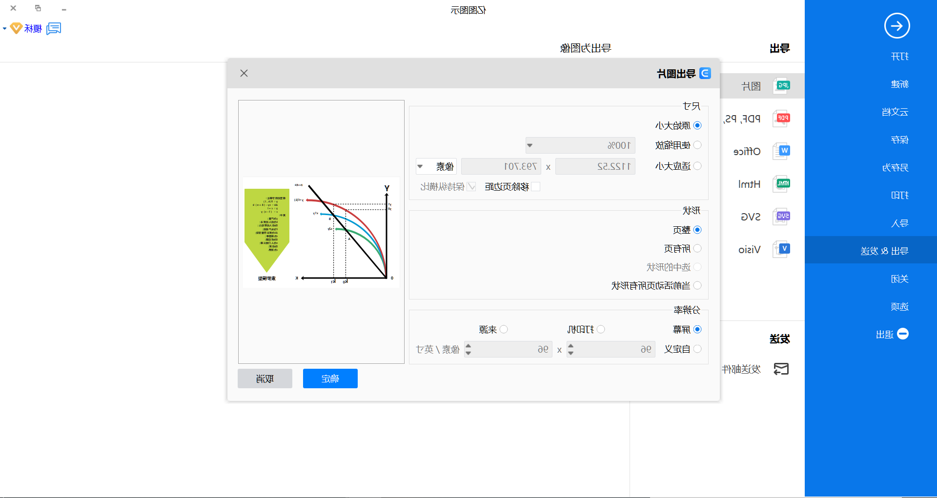Choose 关闭 in the sidebar menu

point(899,279)
